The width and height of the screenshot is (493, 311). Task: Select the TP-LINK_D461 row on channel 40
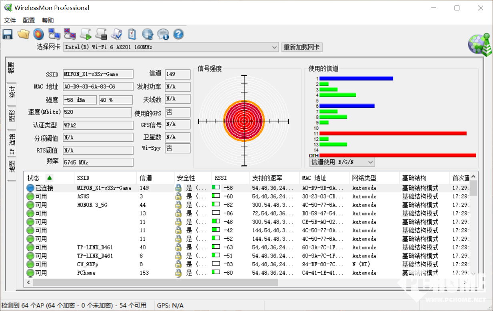point(247,247)
